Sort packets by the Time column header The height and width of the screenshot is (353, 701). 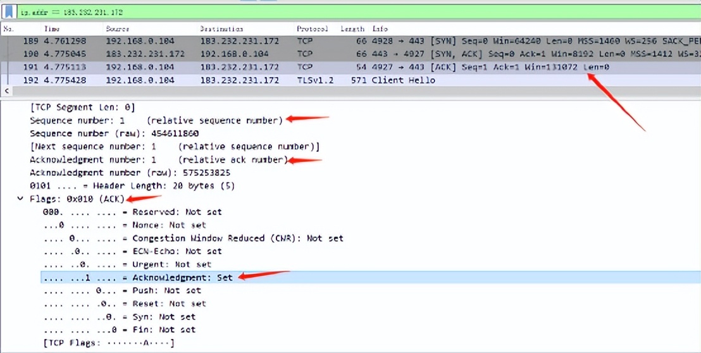(x=53, y=28)
